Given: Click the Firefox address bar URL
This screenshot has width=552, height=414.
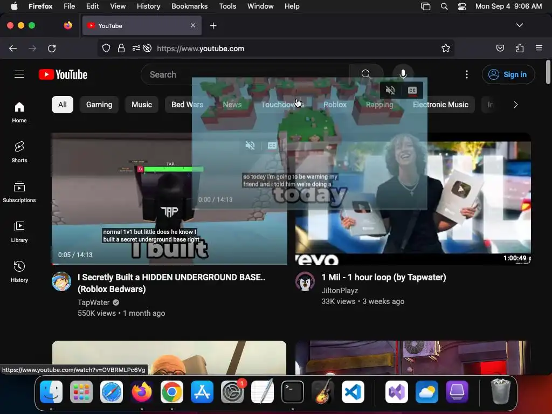Looking at the screenshot, I should coord(201,49).
